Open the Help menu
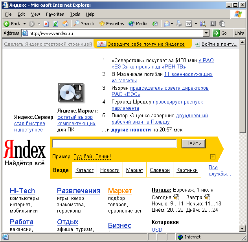 90,14
